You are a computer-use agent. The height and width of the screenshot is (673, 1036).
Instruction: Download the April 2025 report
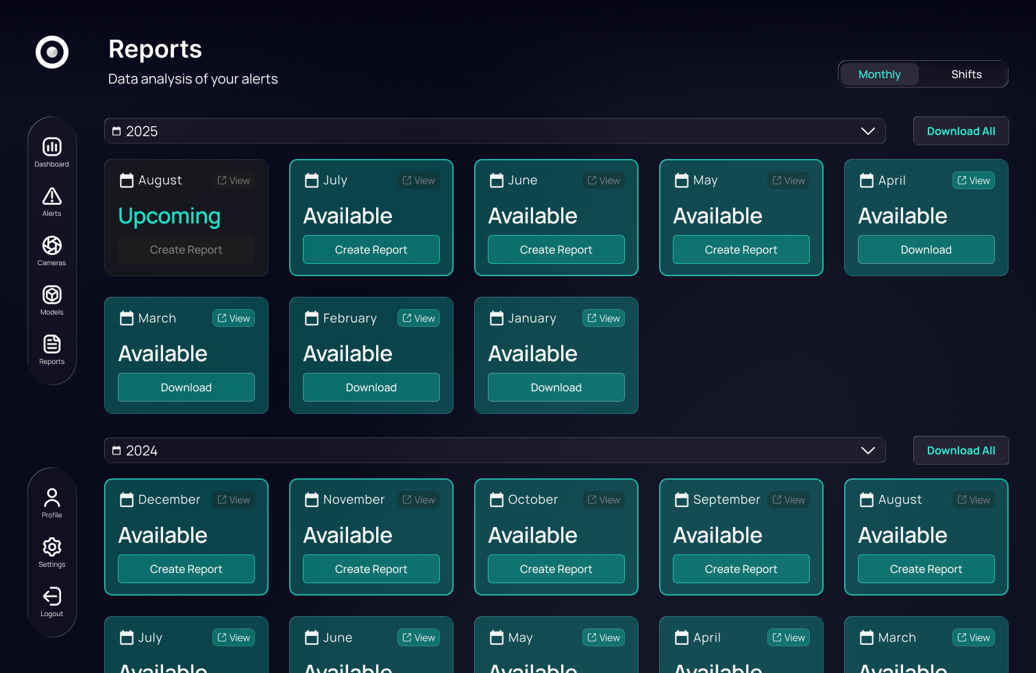pyautogui.click(x=926, y=249)
